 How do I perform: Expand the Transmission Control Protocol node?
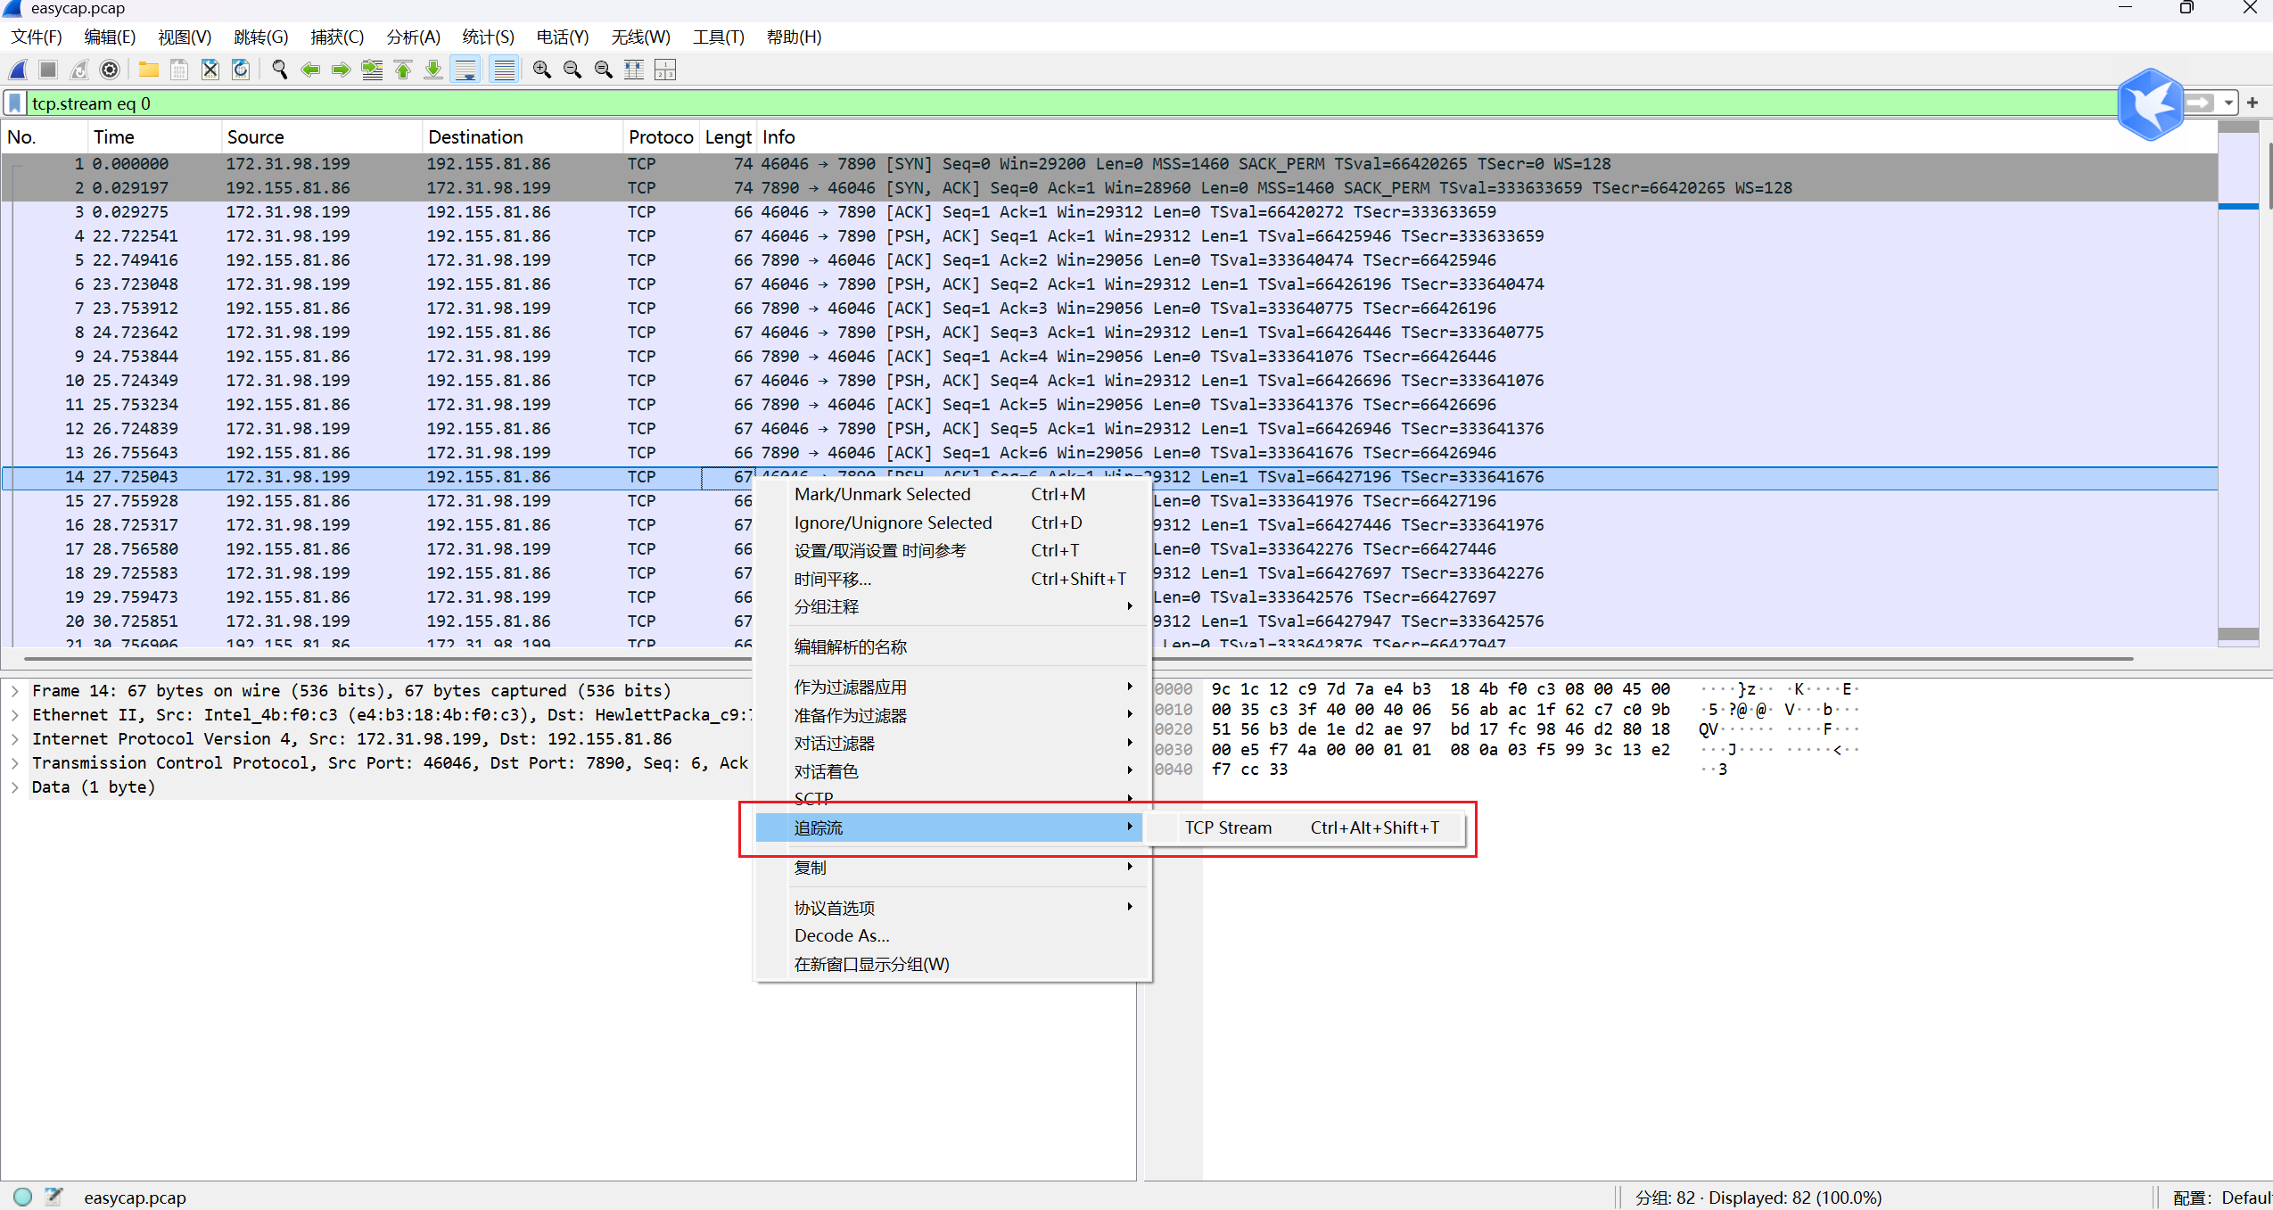tap(15, 763)
